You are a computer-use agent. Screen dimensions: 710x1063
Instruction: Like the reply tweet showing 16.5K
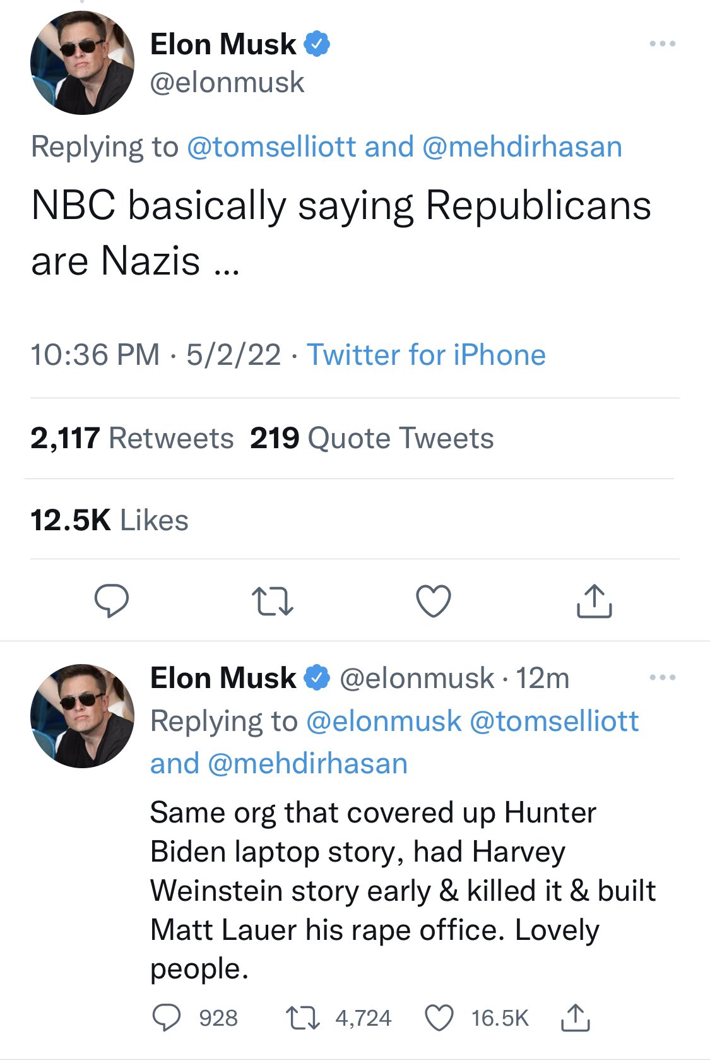pos(439,1018)
